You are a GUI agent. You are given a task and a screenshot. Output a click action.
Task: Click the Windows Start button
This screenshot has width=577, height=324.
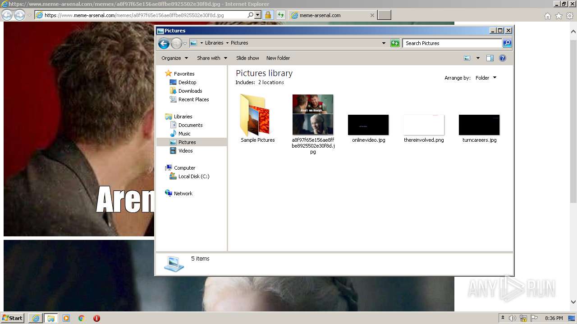13,318
